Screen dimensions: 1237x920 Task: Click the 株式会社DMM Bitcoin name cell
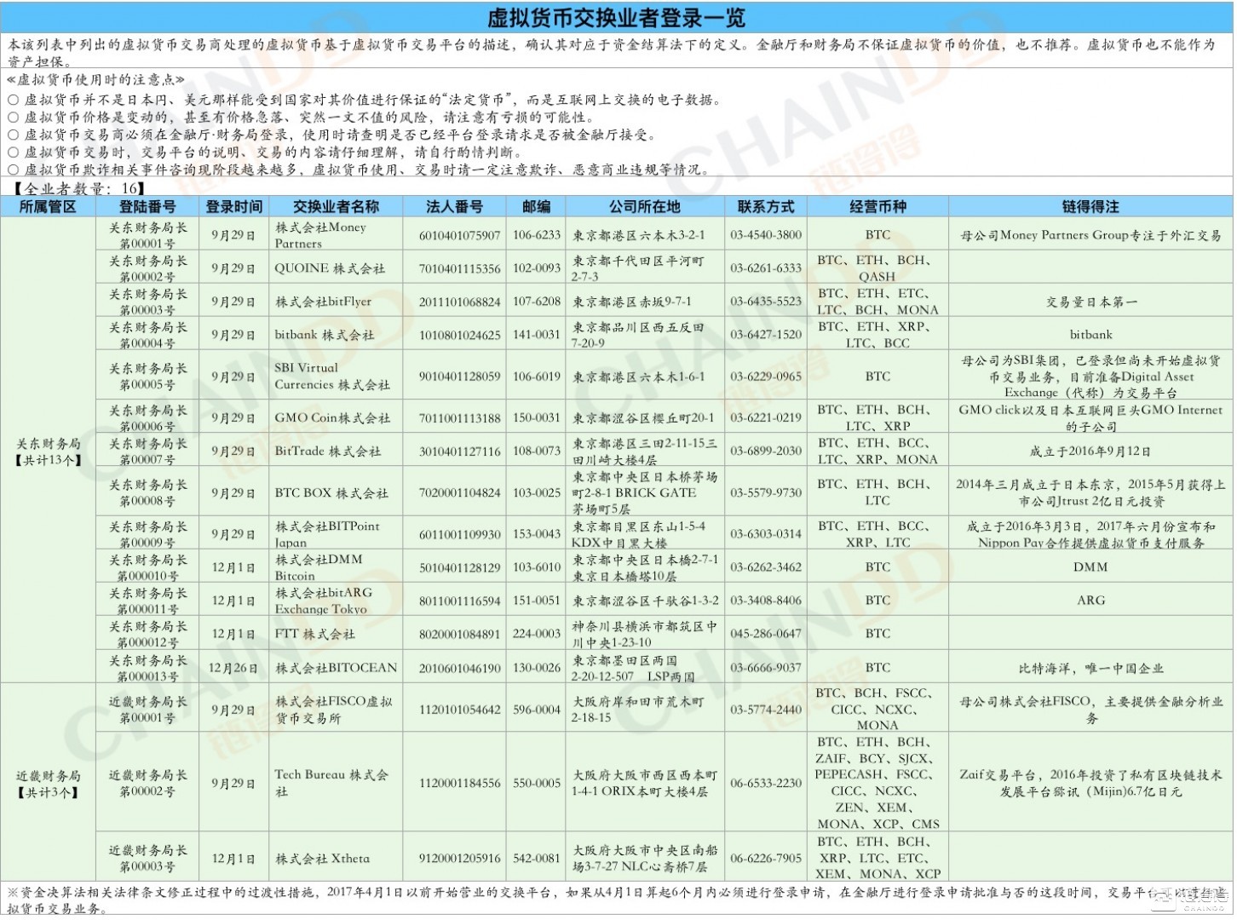(336, 567)
